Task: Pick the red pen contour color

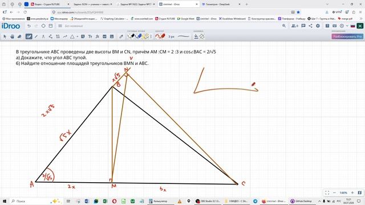Action: tap(160, 36)
